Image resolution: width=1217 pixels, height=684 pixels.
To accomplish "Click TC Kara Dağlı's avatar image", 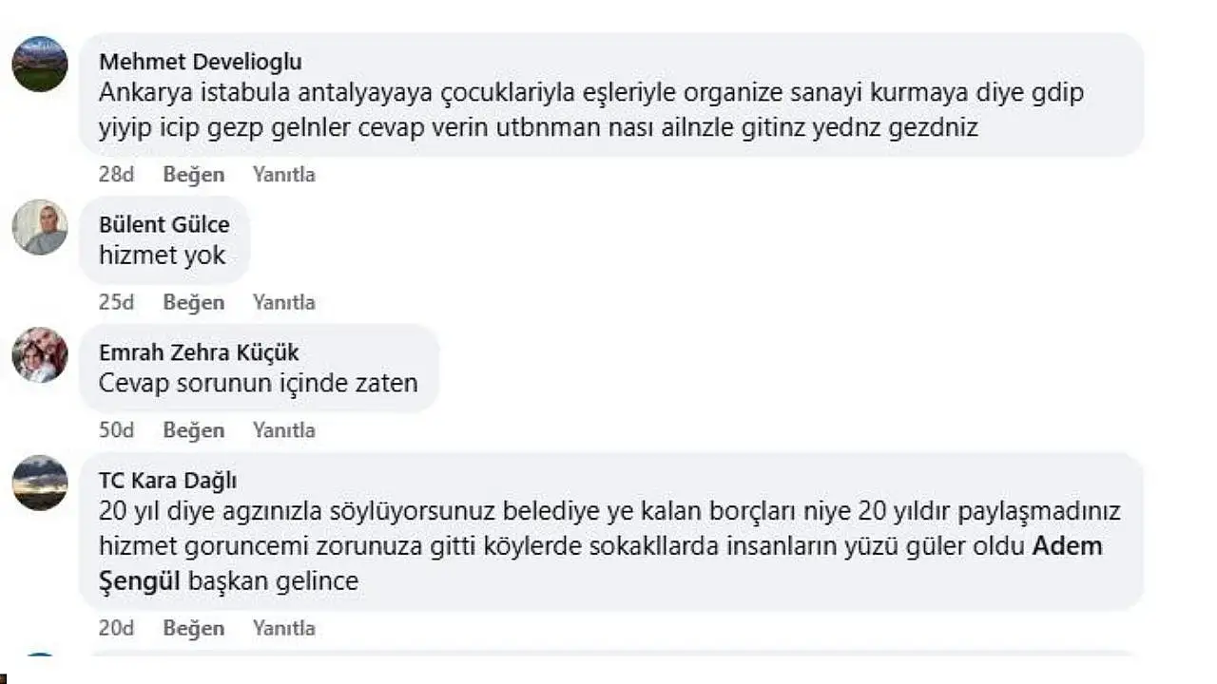I will point(40,483).
